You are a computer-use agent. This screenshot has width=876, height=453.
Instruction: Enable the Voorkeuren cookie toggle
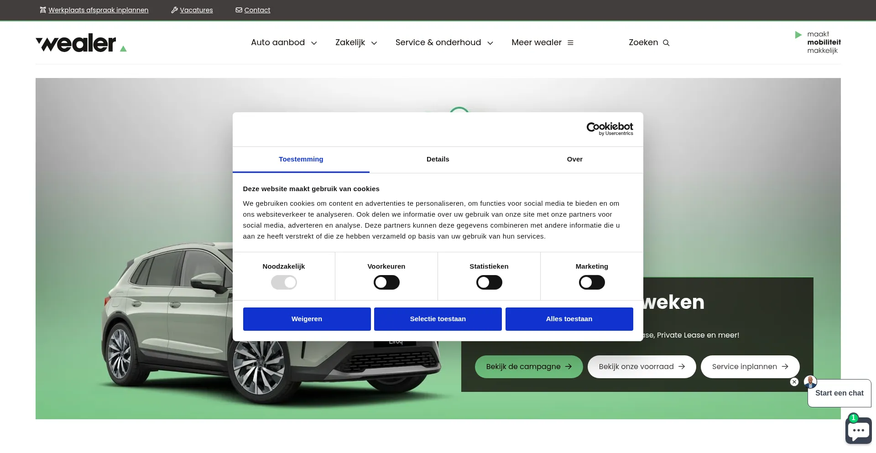[x=386, y=283]
